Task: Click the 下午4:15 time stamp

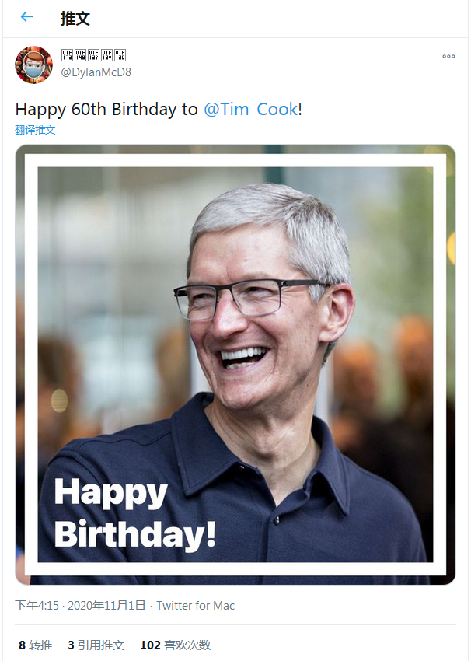Action: 37,606
